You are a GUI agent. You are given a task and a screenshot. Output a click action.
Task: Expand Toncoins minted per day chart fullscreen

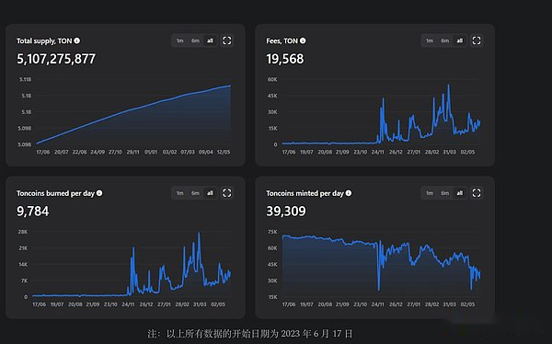pos(477,193)
